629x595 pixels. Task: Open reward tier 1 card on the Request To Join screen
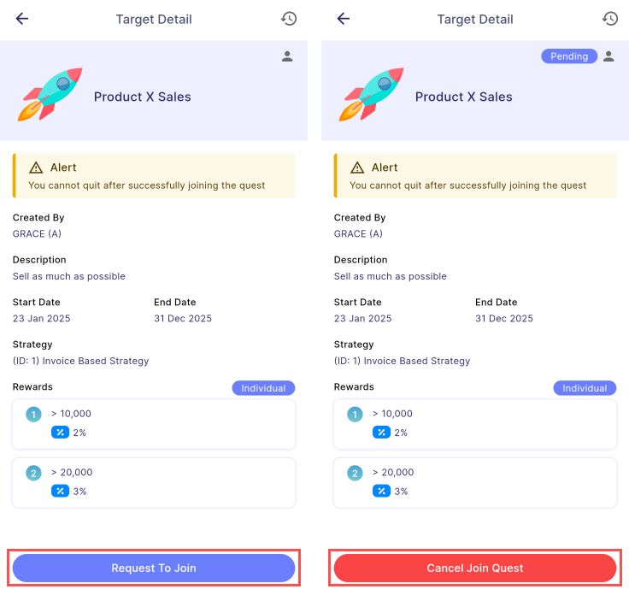click(154, 423)
